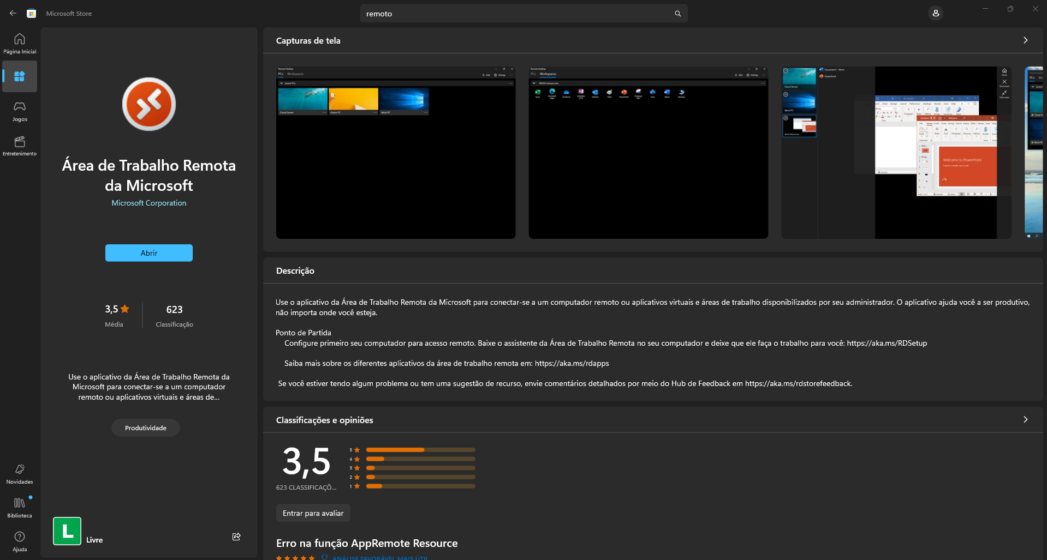
Task: Open the Entretenimento section
Action: (20, 146)
